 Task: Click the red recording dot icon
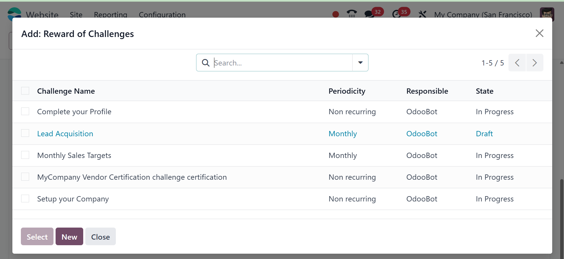(336, 14)
